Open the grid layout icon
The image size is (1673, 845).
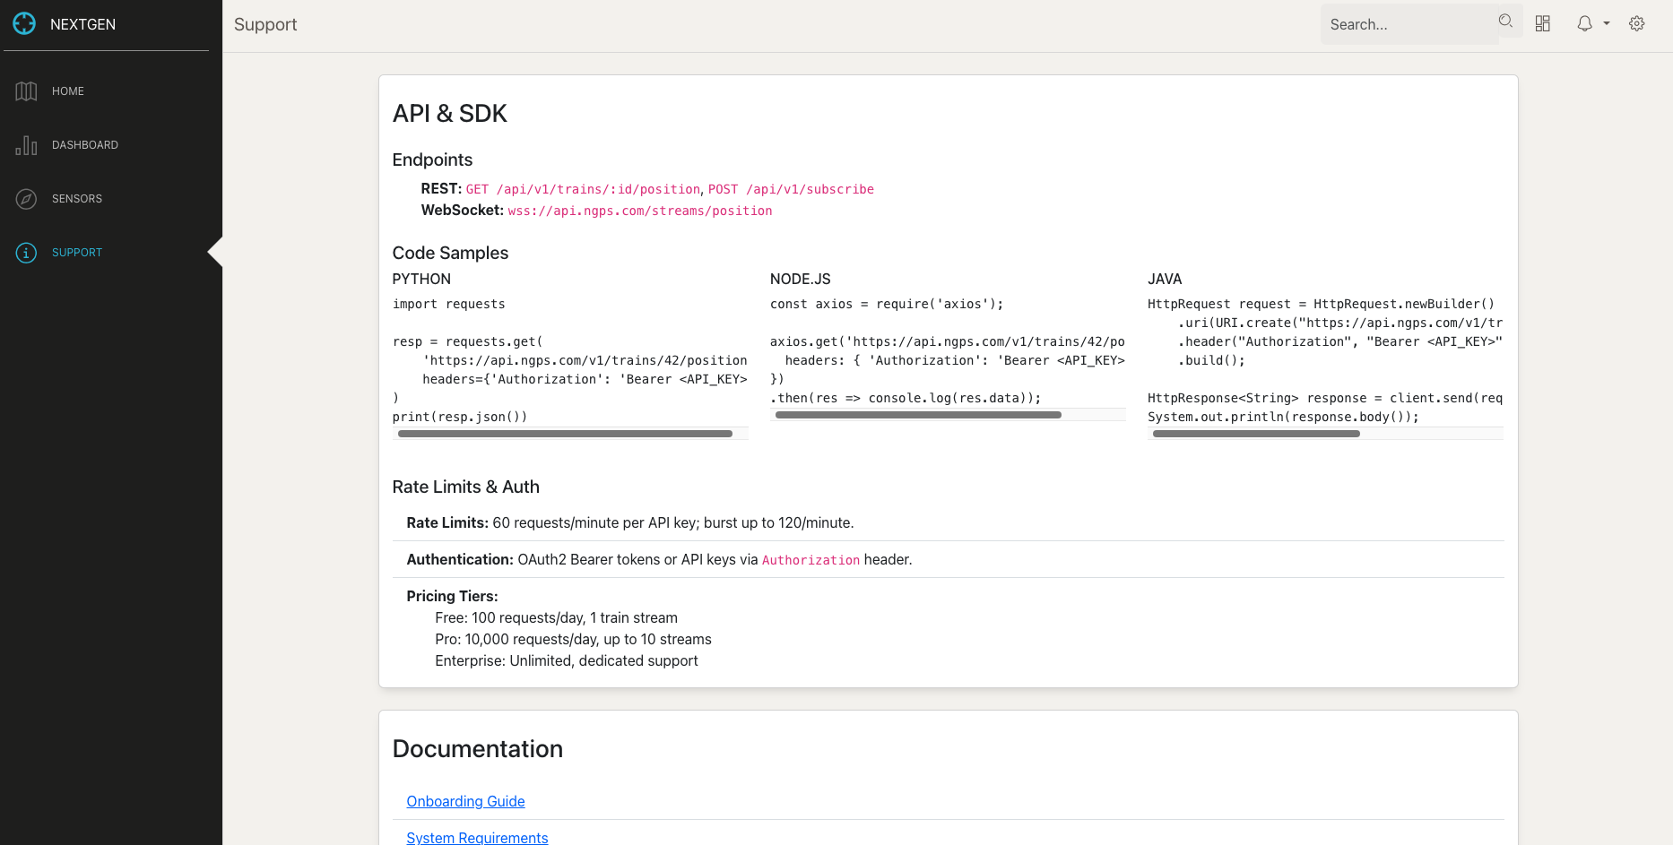pyautogui.click(x=1542, y=24)
